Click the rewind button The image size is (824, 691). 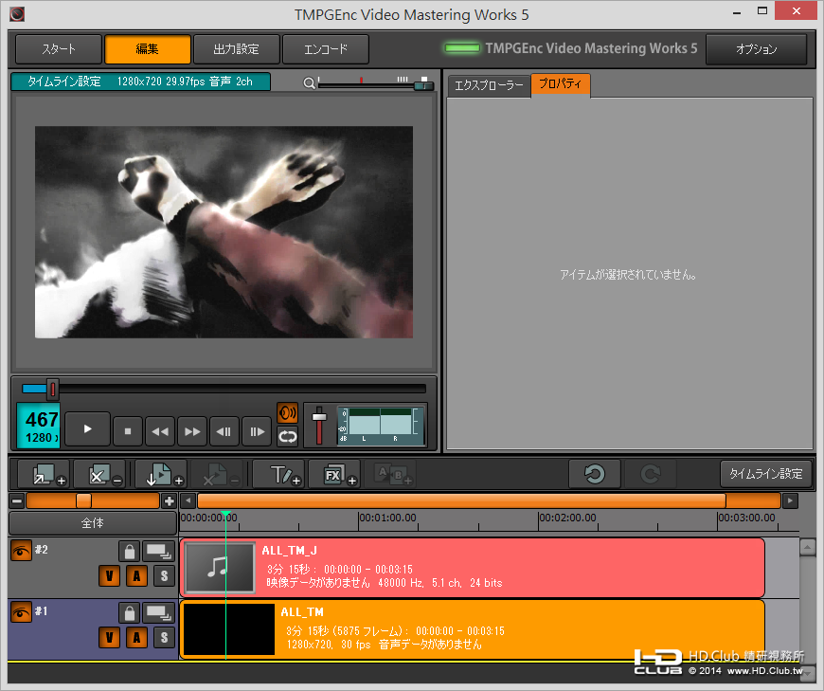(x=160, y=431)
